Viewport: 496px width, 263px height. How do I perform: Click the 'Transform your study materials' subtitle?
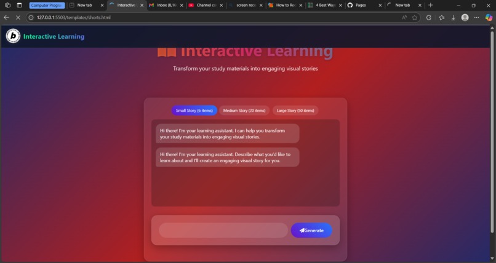246,68
